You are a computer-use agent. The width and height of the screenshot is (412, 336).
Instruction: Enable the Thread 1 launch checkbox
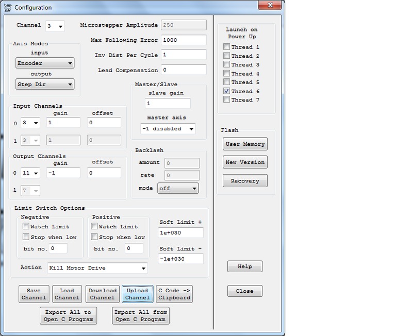(227, 47)
